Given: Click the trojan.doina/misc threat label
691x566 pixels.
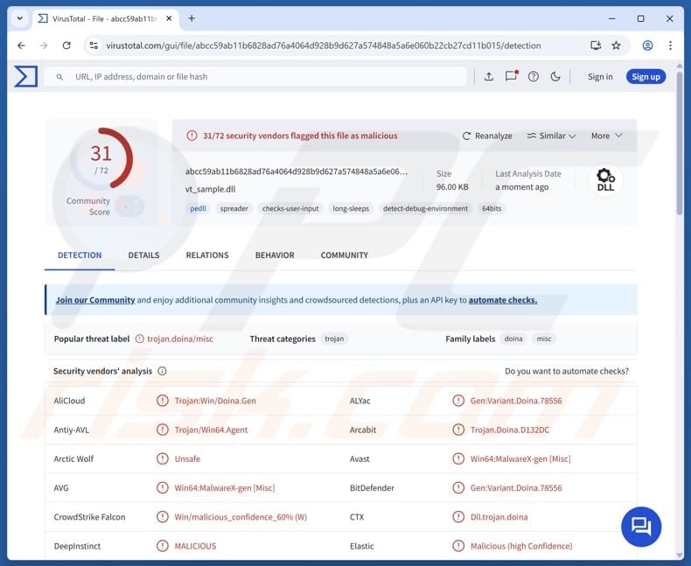Looking at the screenshot, I should coord(180,339).
